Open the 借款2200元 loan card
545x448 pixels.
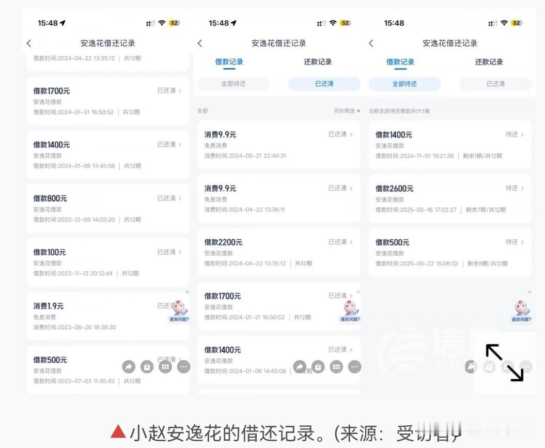pos(279,252)
